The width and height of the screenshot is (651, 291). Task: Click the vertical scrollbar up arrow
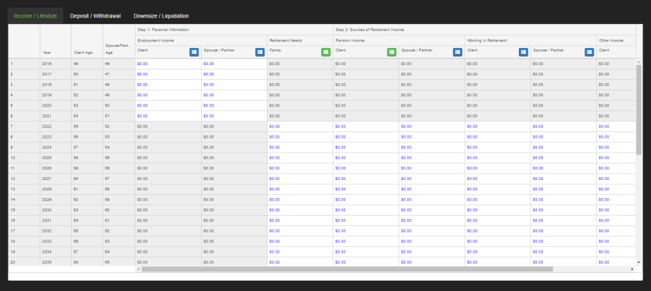[x=639, y=62]
